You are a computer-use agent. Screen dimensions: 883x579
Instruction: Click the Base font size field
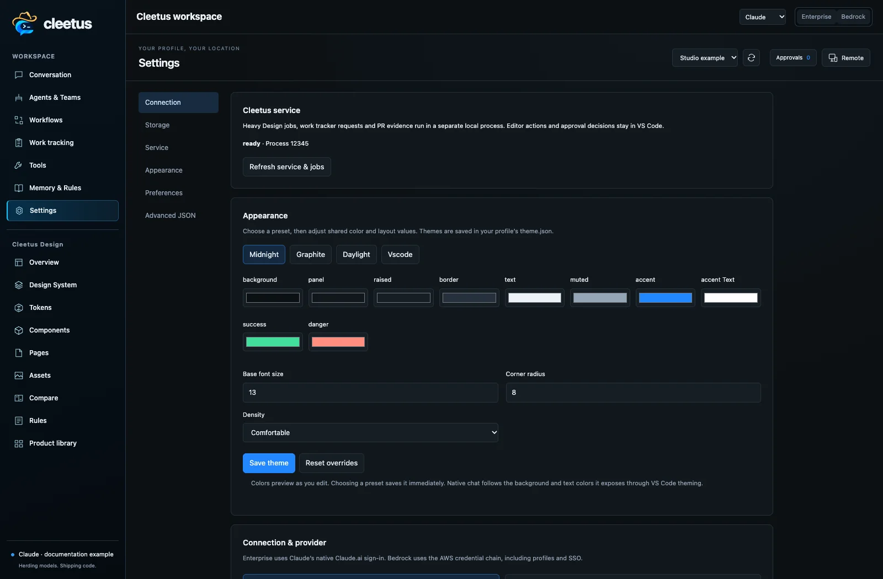[370, 393]
